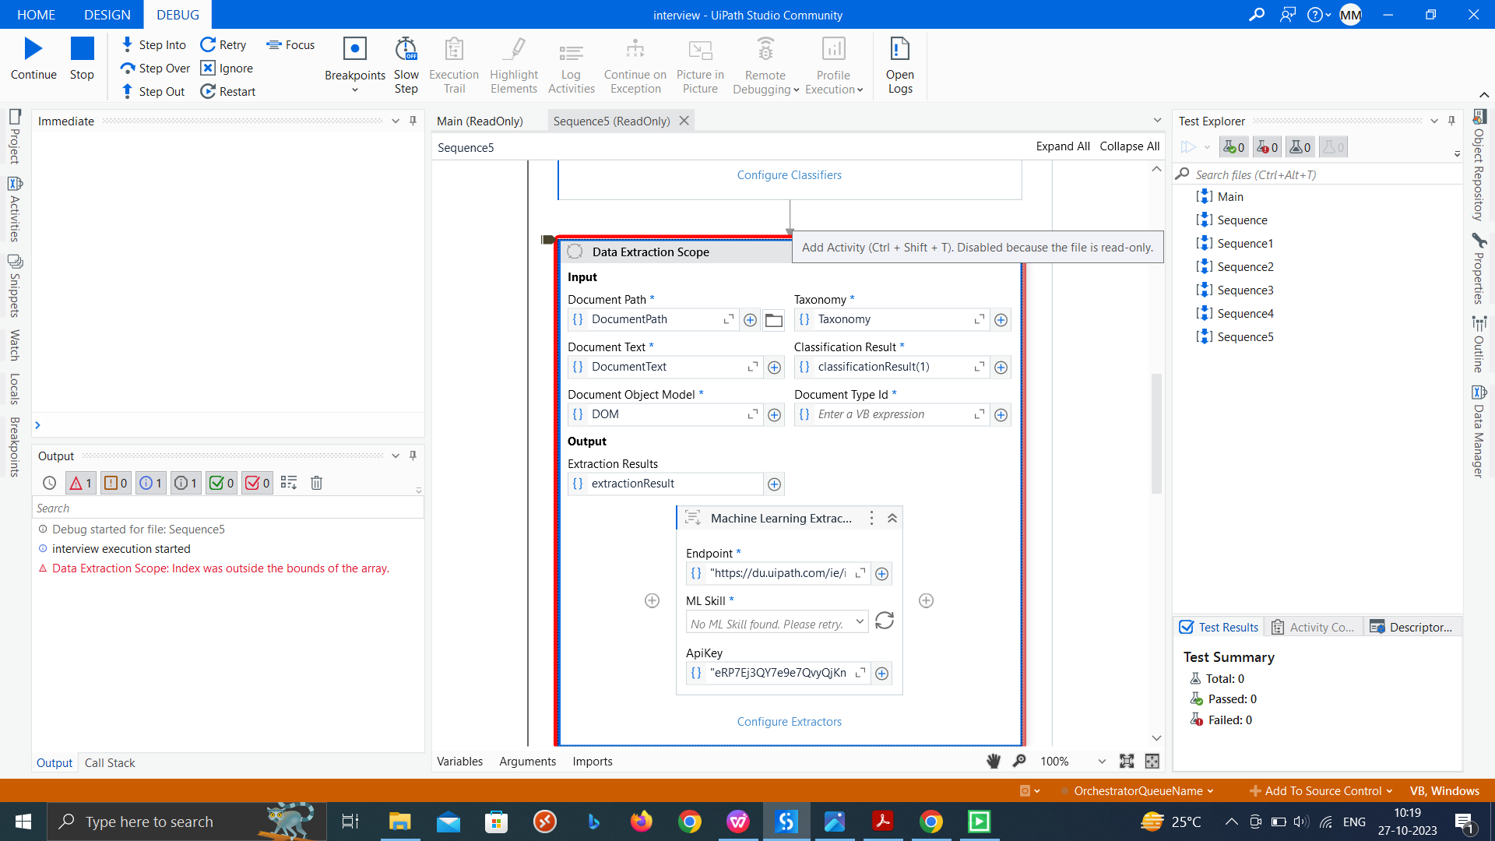
Task: Open the Imports panel
Action: click(x=592, y=762)
